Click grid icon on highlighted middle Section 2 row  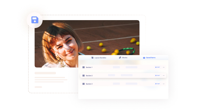coord(84,75)
